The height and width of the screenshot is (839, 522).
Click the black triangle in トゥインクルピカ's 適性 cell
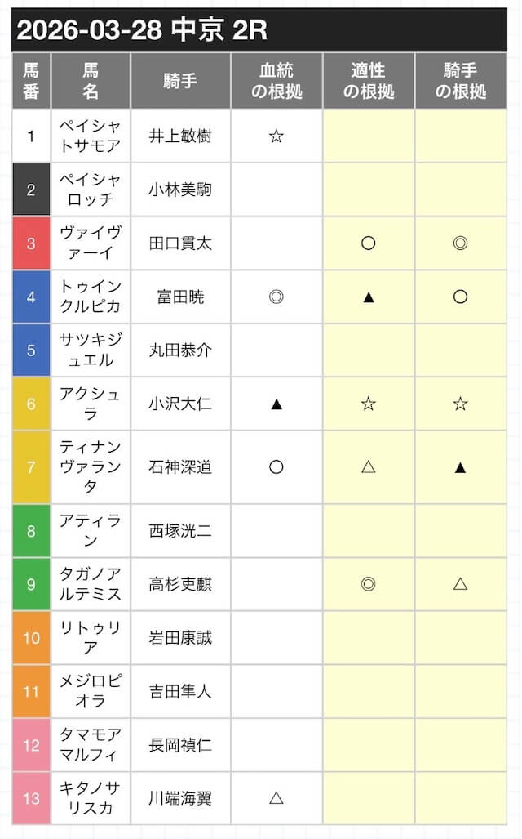pos(368,297)
